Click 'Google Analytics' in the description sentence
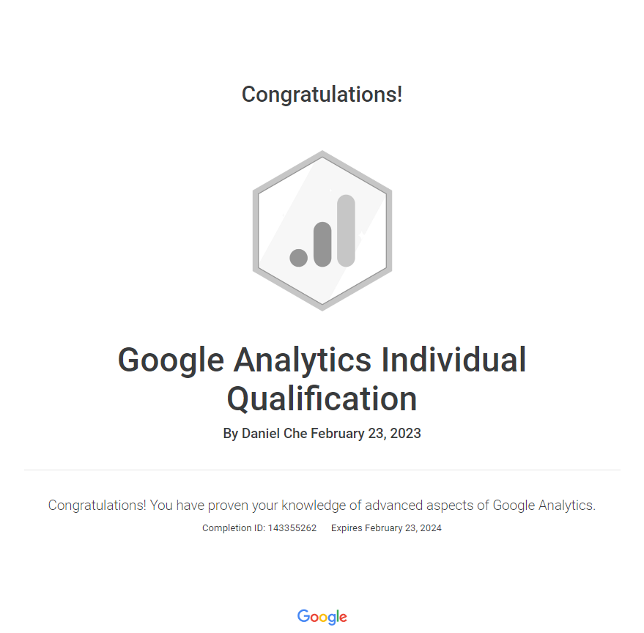The image size is (644, 633). click(542, 505)
